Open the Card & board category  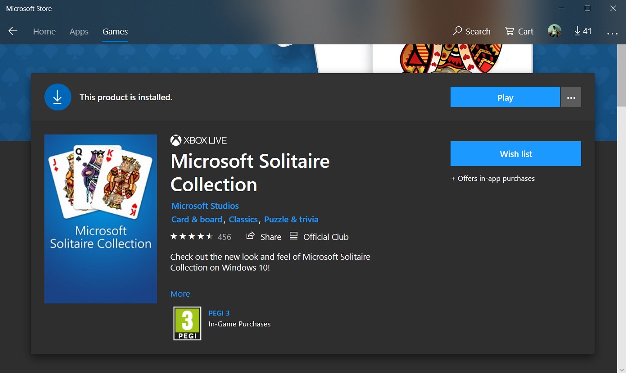(196, 219)
